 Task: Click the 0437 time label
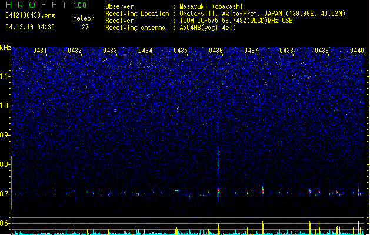251,50
